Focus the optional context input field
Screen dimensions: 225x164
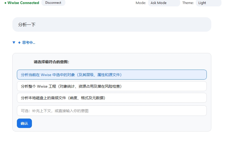tap(112, 111)
